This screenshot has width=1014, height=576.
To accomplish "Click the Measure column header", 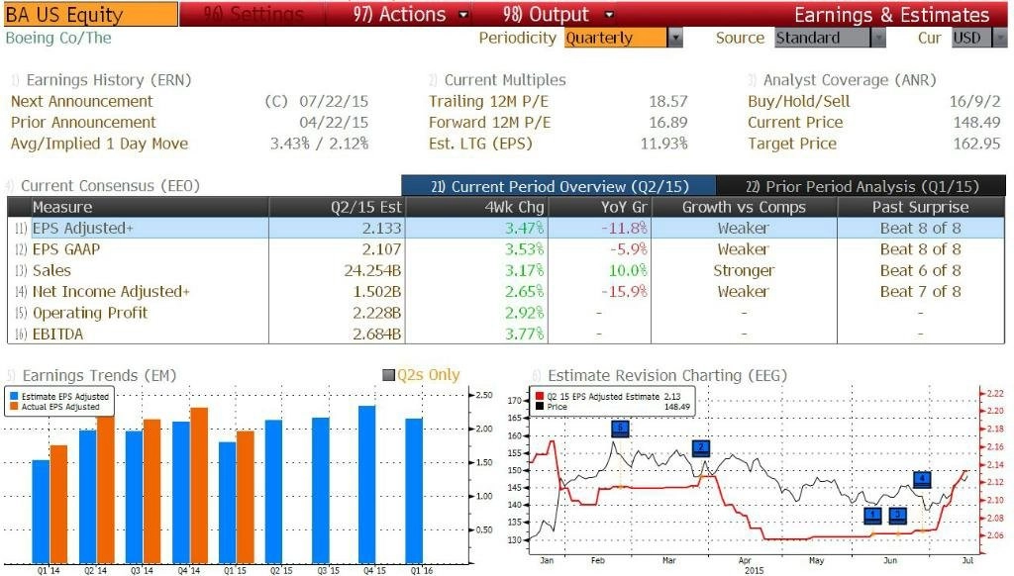I will [150, 207].
